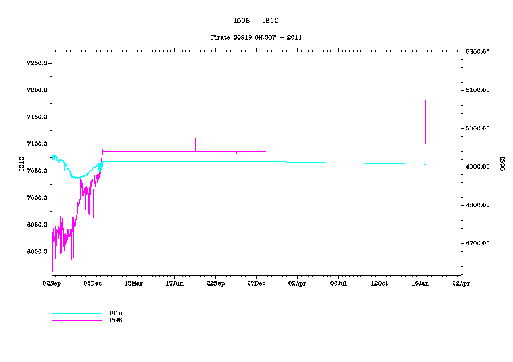
Task: Select the Pirata subtitle text above the plot
Action: 256,37
